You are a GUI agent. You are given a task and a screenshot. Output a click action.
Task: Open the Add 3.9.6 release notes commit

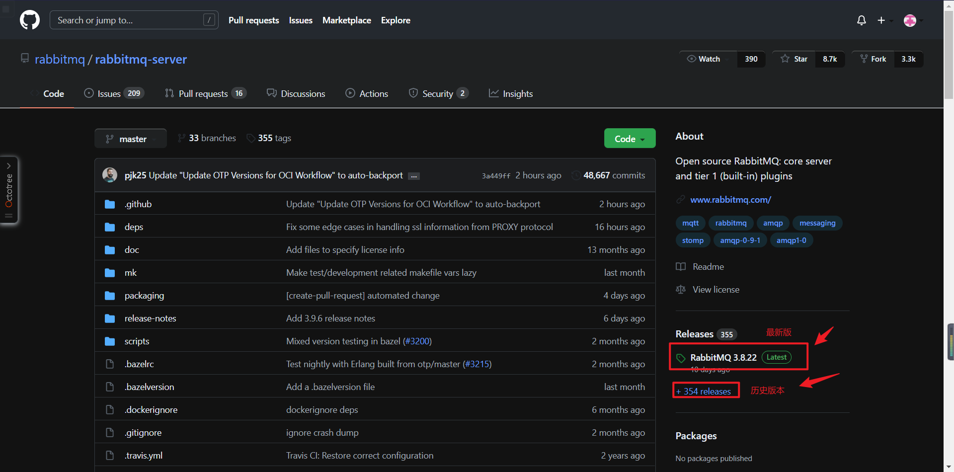(330, 318)
